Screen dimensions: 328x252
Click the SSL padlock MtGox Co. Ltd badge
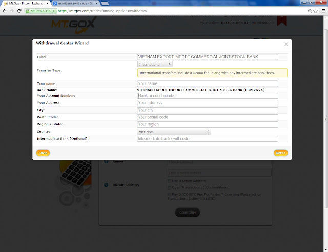(41, 11)
